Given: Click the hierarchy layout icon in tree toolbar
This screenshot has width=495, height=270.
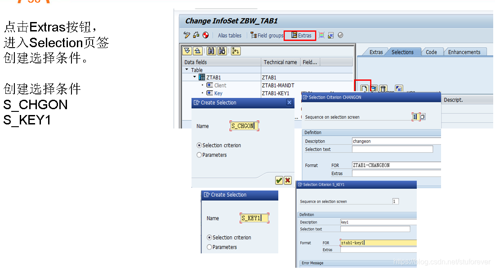Looking at the screenshot, I should point(236,51).
